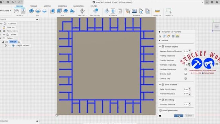Open the 3D dropdown menu

coord(62,15)
